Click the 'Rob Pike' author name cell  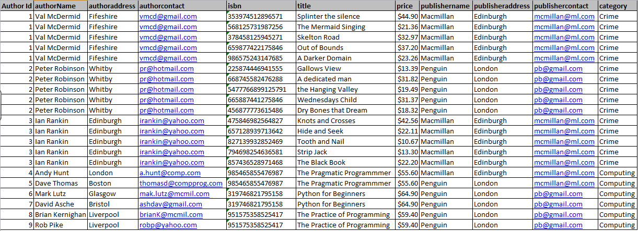(60, 225)
